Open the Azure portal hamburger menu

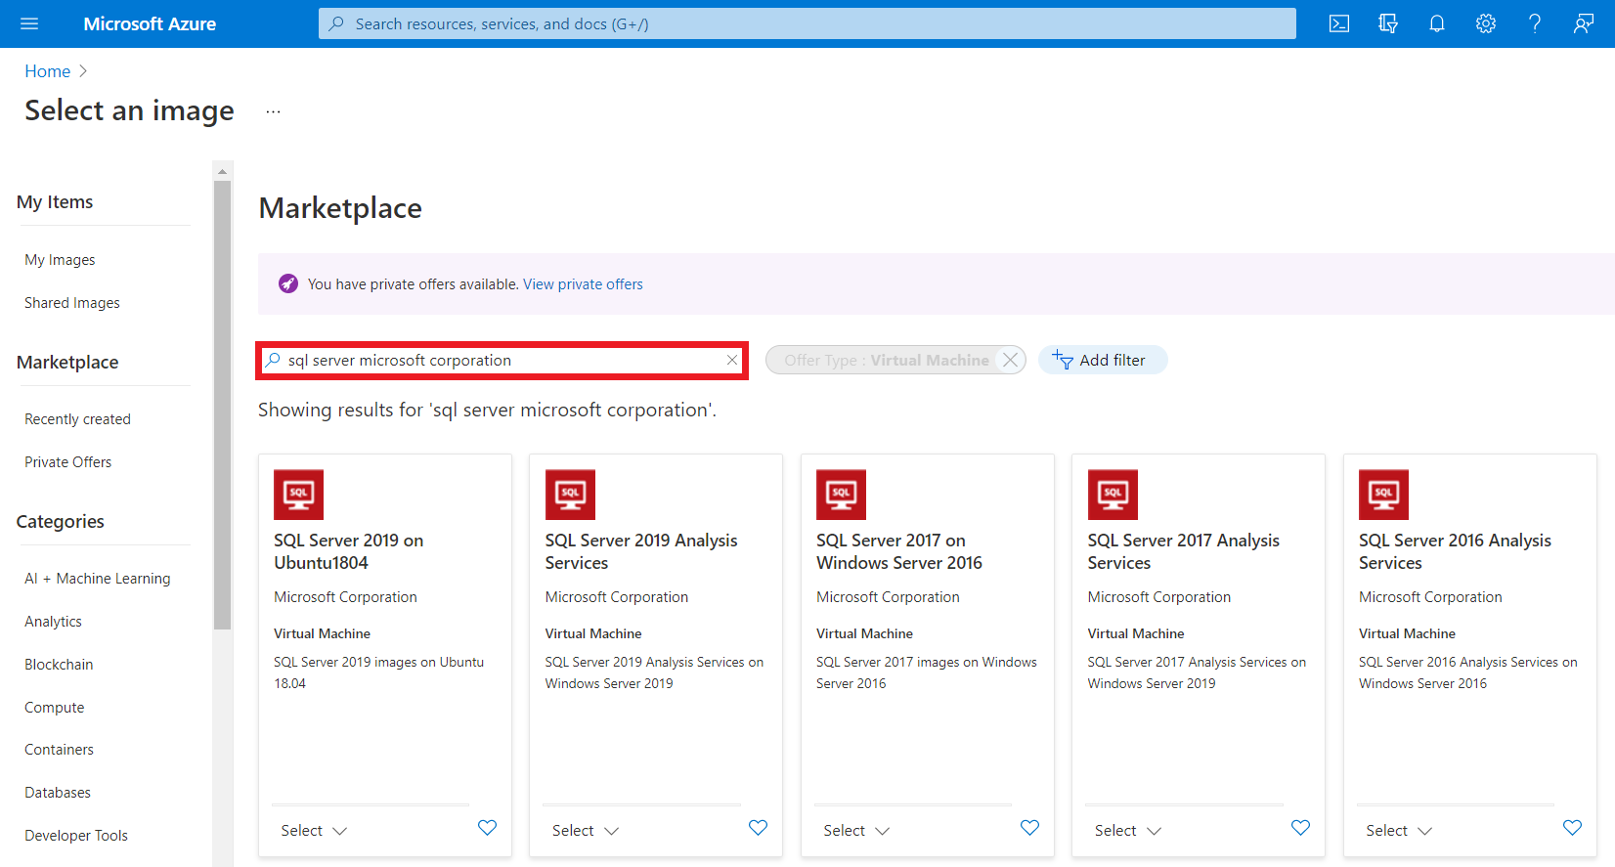click(x=29, y=23)
